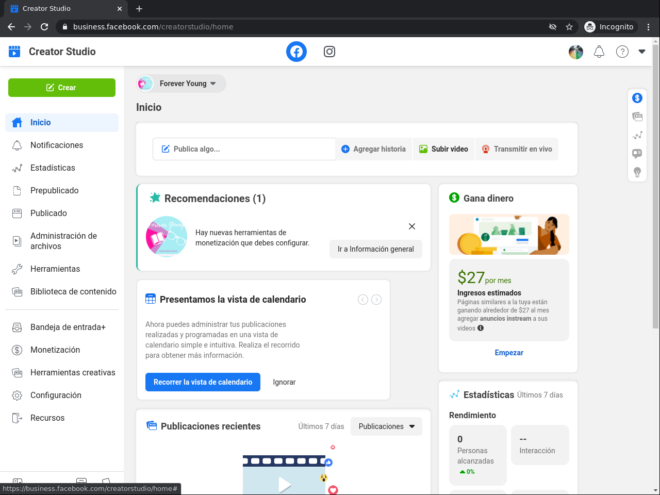The width and height of the screenshot is (660, 495).
Task: Reload the page with browser refresh button
Action: pos(44,27)
